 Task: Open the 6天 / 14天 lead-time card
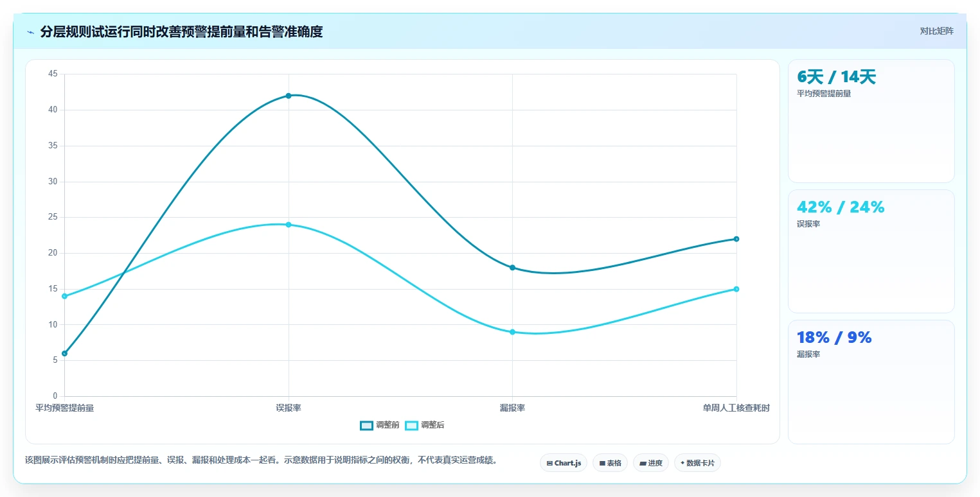coord(871,121)
